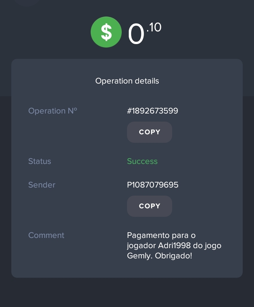Copy the sender account ID

tap(150, 206)
